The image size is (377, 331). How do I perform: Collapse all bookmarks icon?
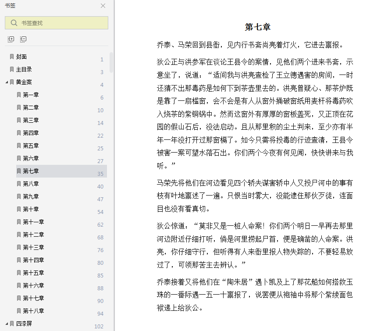point(23,39)
